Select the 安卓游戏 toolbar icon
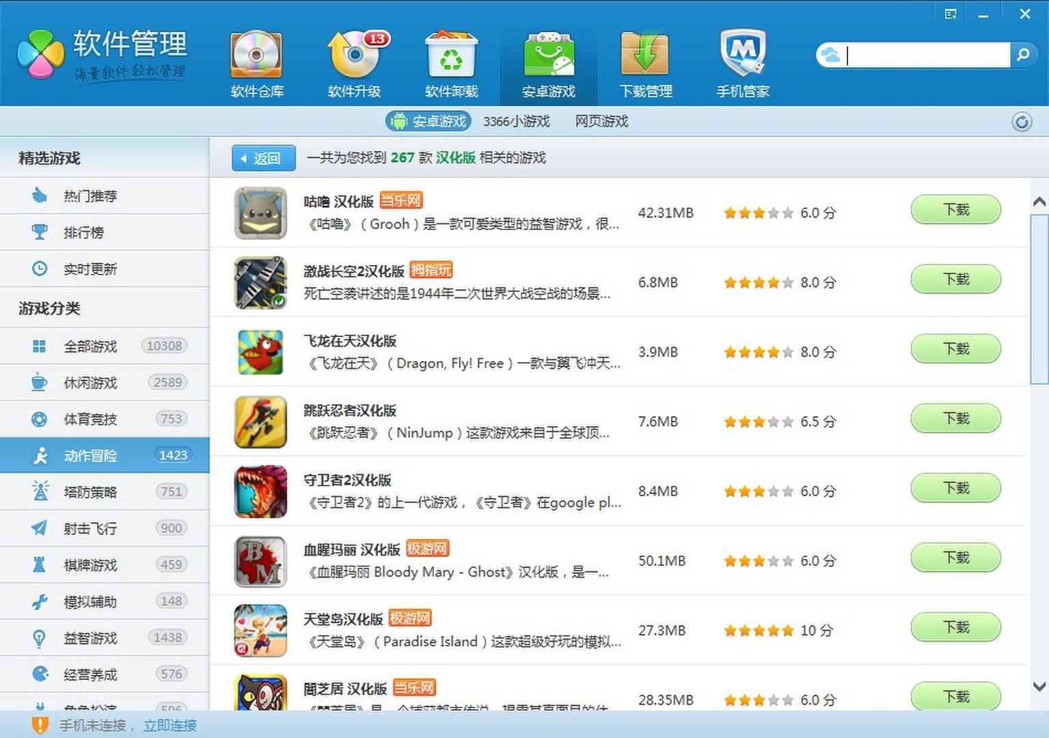The height and width of the screenshot is (738, 1049). (549, 61)
